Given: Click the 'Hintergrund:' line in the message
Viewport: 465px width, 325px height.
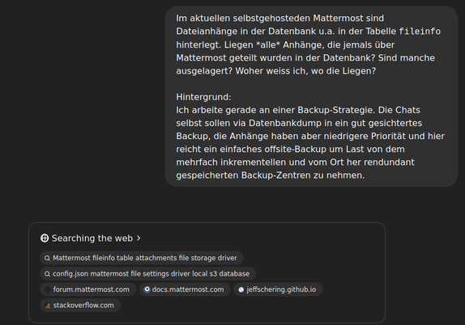Looking at the screenshot, I should point(203,97).
